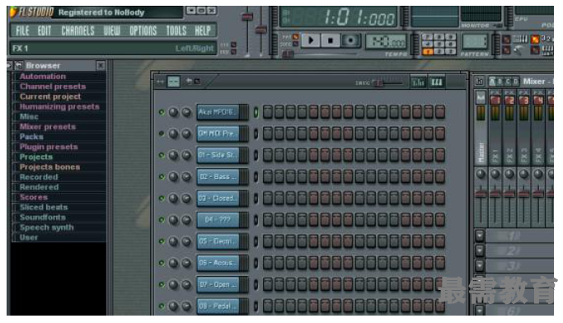Click the Browser snapshot icon beside title
The width and height of the screenshot is (563, 323).
coord(19,66)
